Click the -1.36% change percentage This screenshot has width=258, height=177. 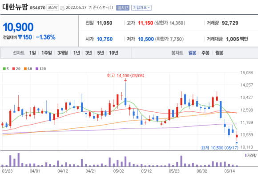coord(45,37)
